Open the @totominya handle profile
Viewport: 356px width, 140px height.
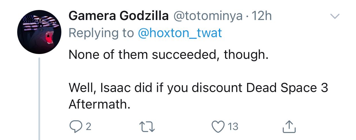click(208, 16)
